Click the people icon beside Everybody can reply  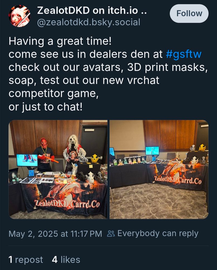111,234
